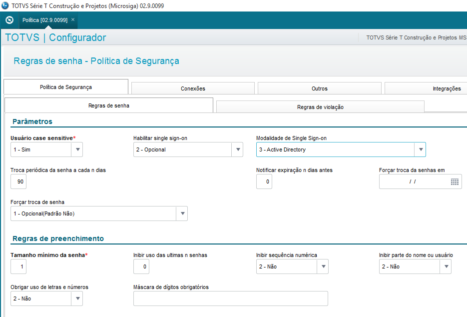Image resolution: width=467 pixels, height=317 pixels.
Task: Open the Outros tab
Action: (320, 88)
